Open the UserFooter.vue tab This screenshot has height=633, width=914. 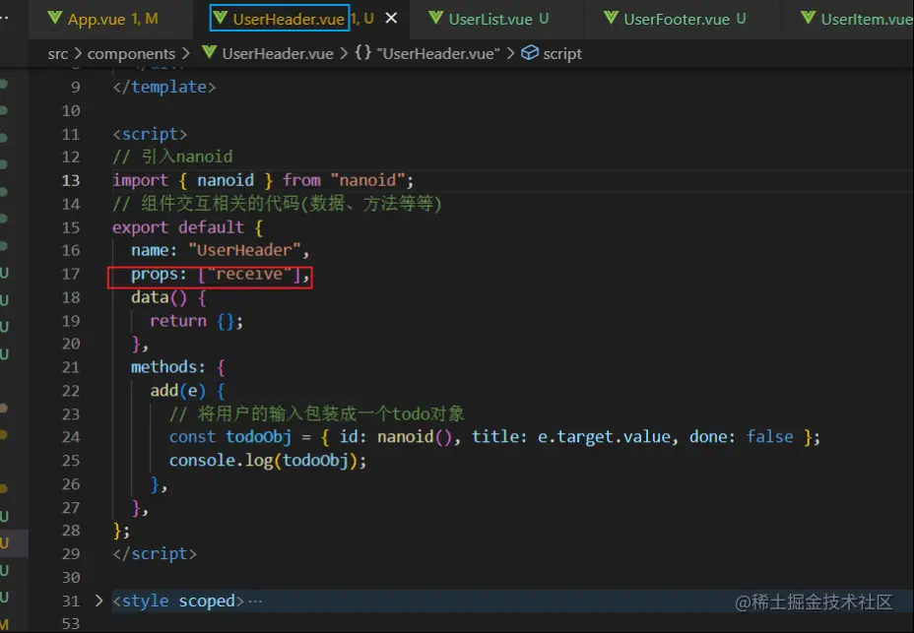677,19
